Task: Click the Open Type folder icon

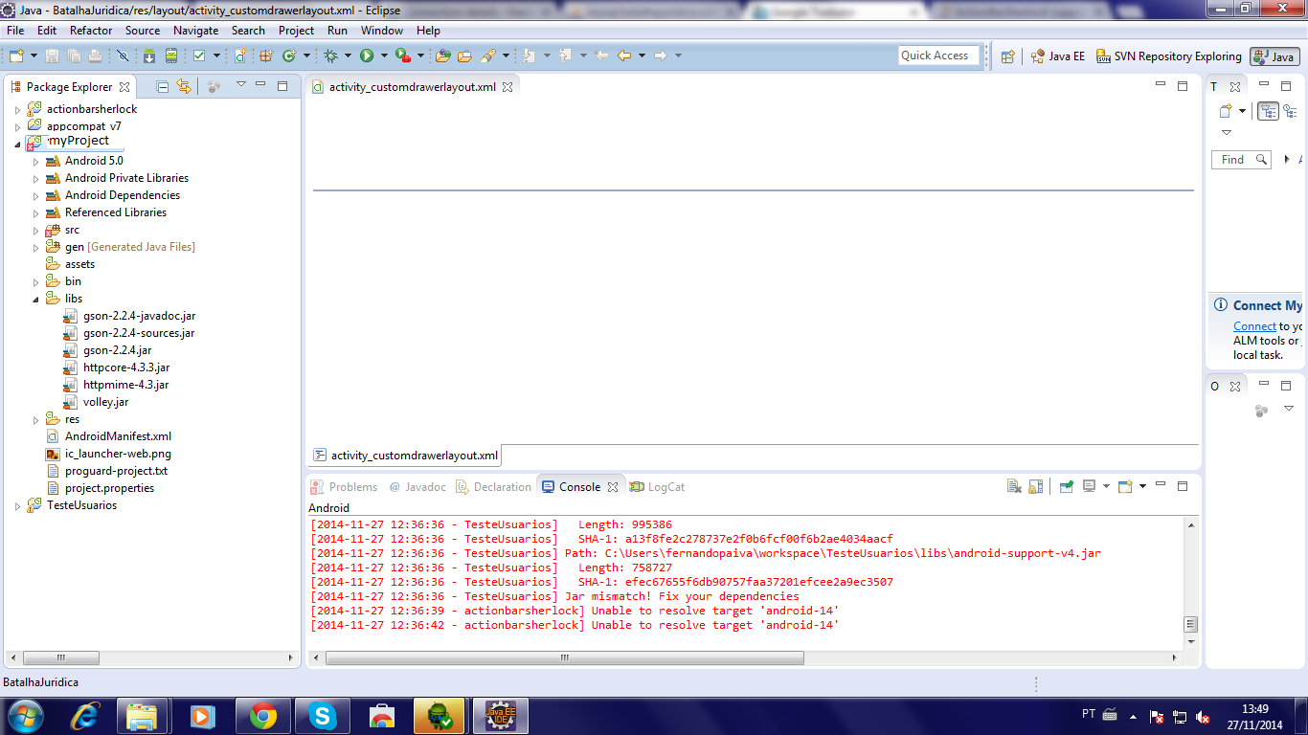Action: click(443, 56)
